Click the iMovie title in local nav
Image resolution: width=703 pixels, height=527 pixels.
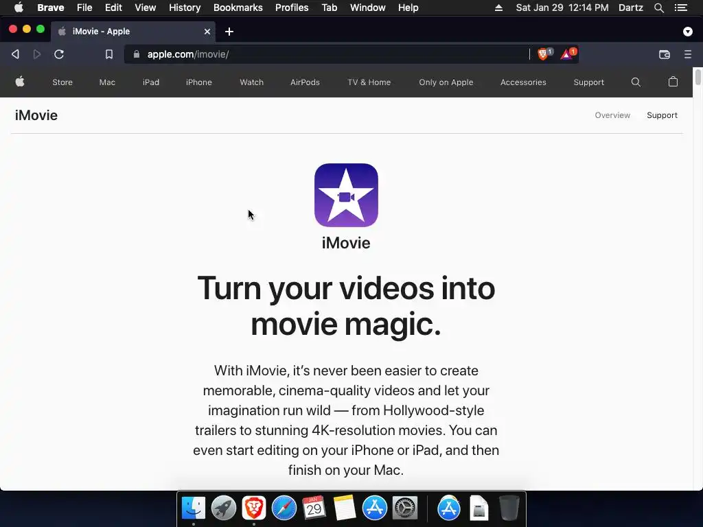(36, 115)
